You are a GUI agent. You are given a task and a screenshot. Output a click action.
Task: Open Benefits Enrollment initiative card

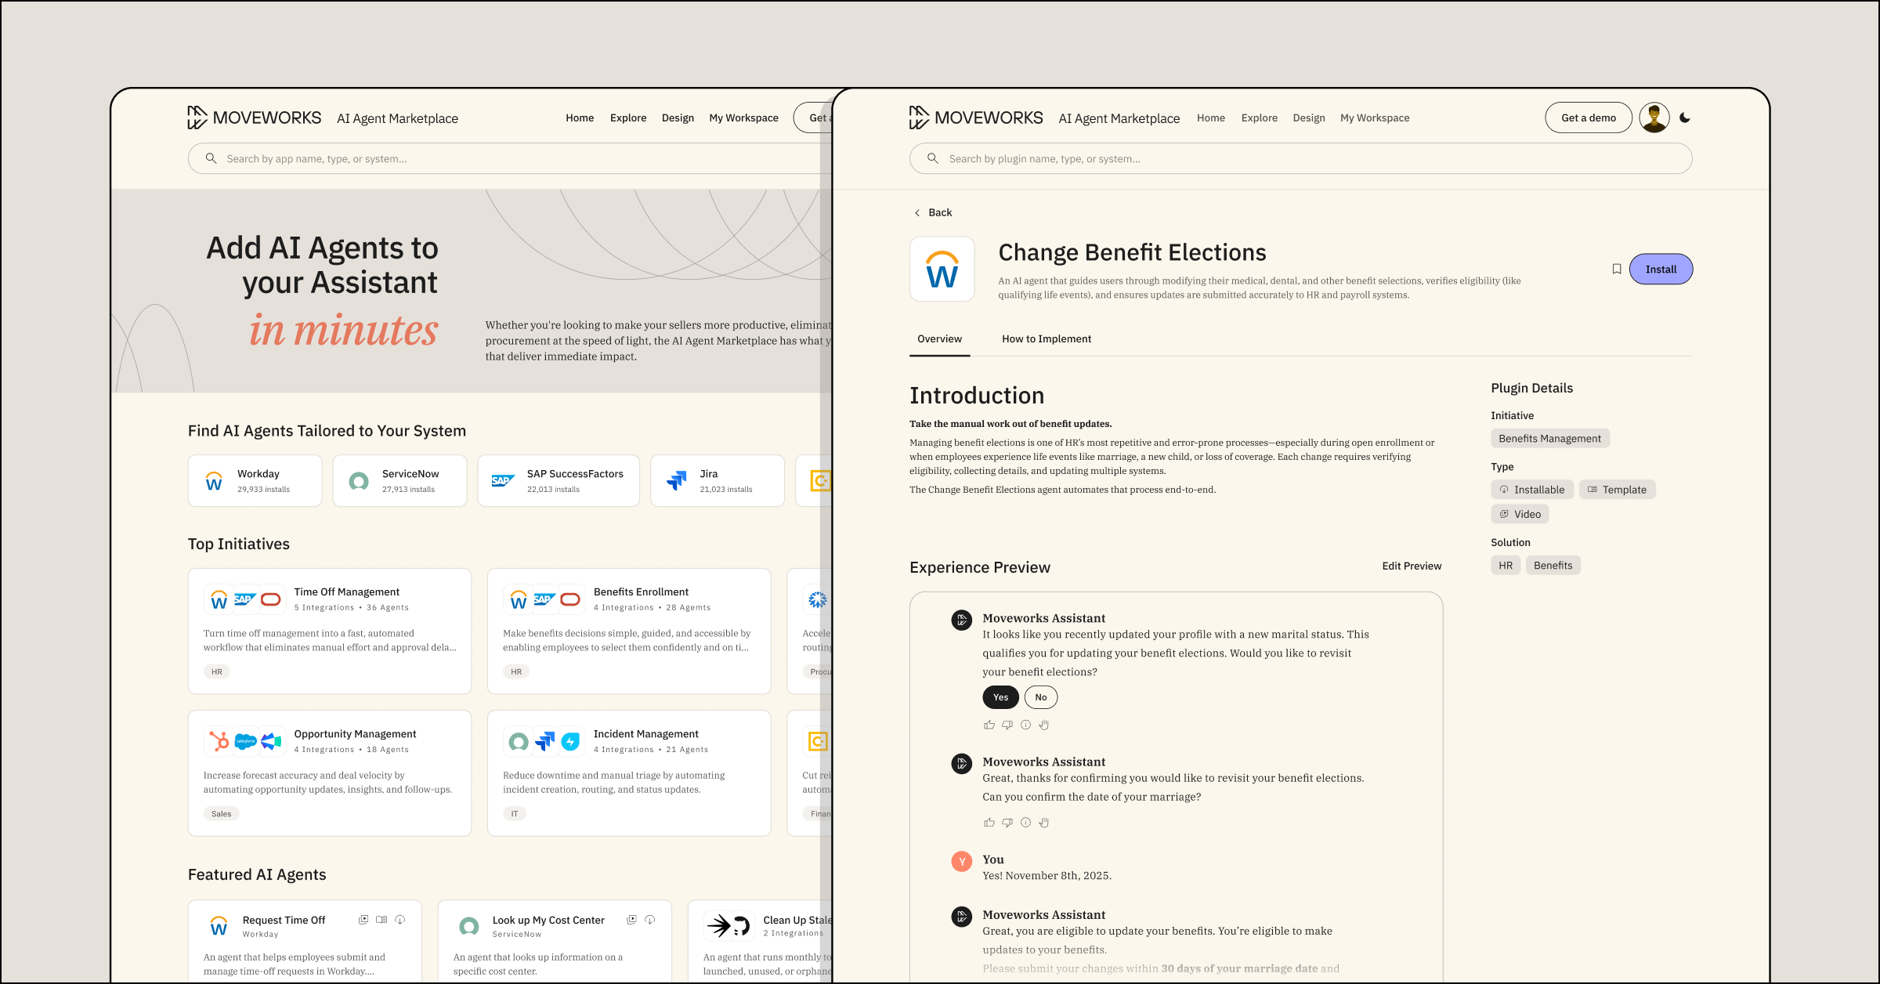628,631
